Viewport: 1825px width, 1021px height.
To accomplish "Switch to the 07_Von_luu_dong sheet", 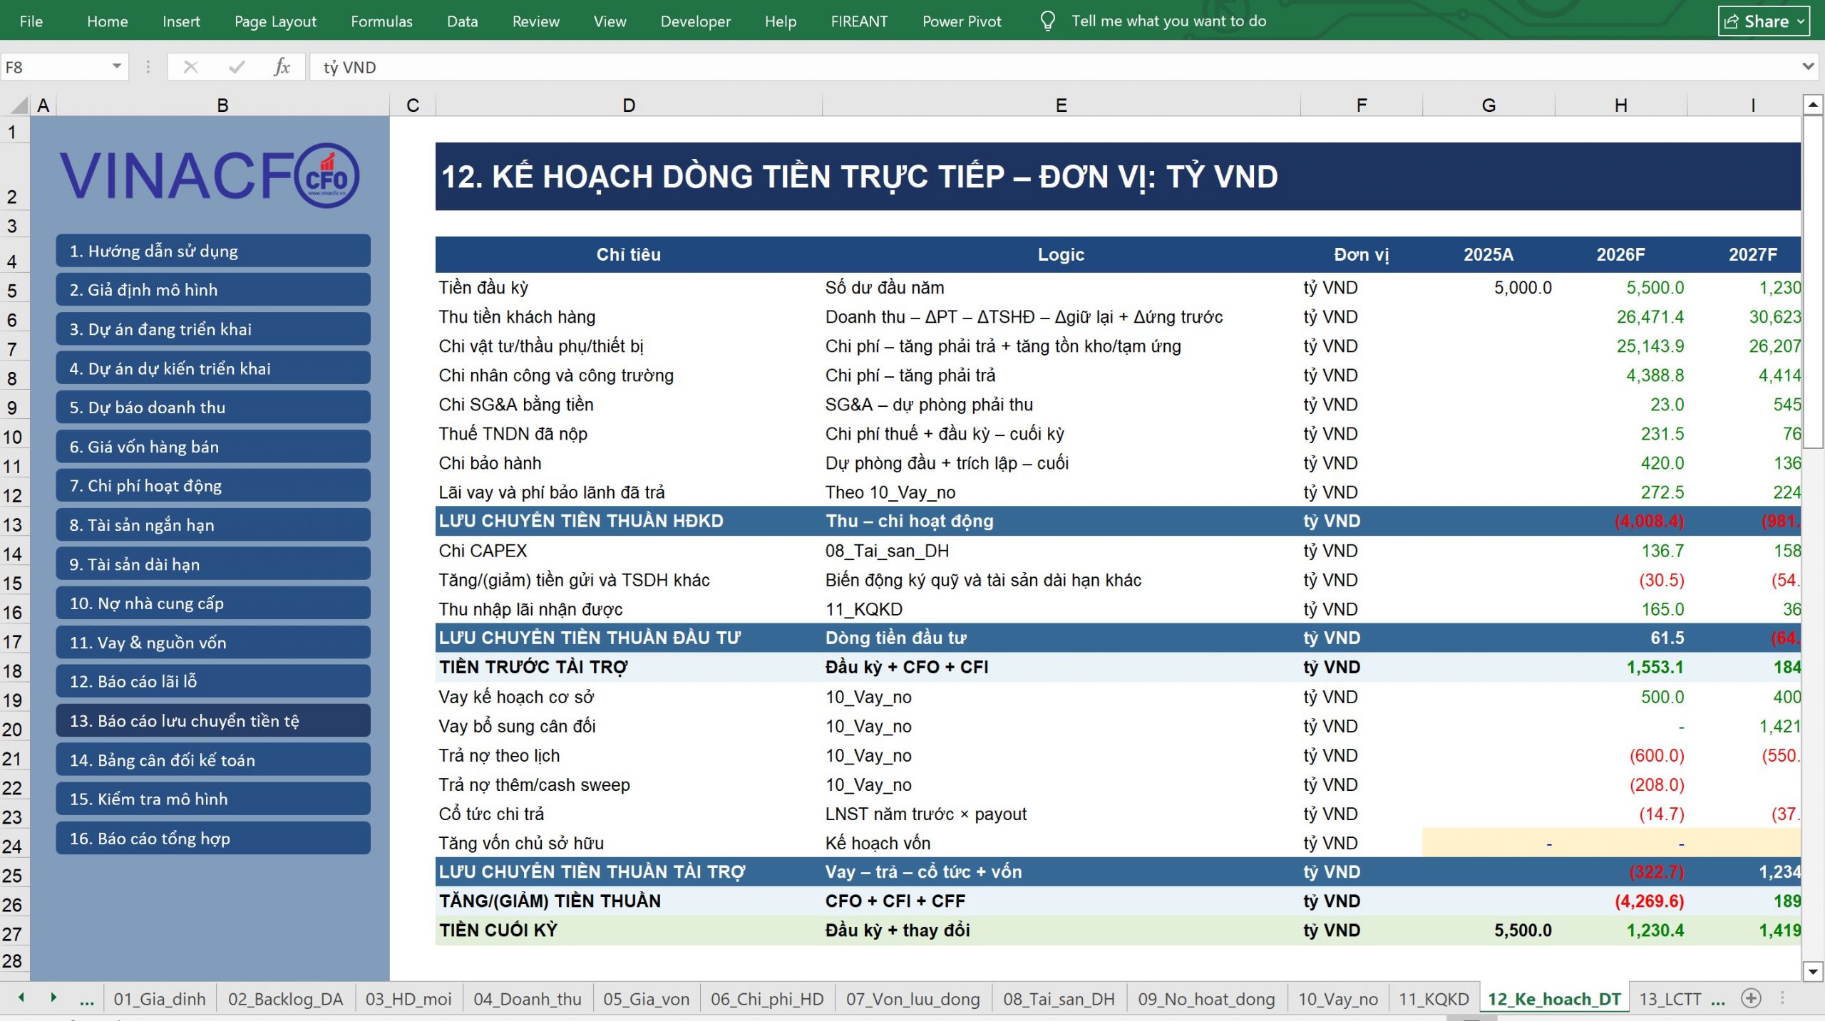I will pyautogui.click(x=912, y=999).
